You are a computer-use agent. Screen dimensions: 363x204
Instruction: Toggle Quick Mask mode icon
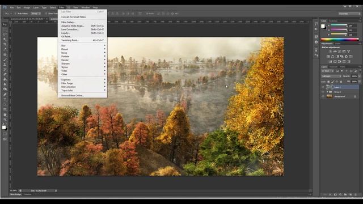click(x=5, y=134)
